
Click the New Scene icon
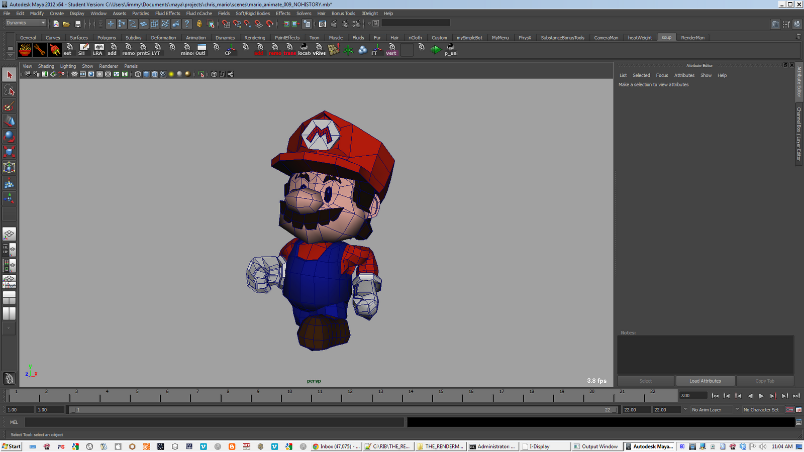coord(56,24)
